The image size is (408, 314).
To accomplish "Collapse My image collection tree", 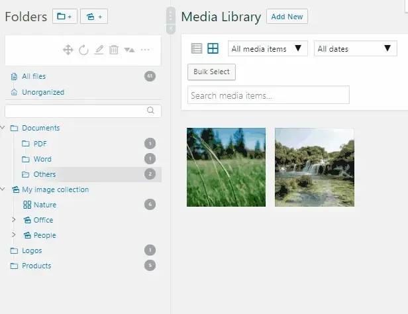I will click(3, 189).
